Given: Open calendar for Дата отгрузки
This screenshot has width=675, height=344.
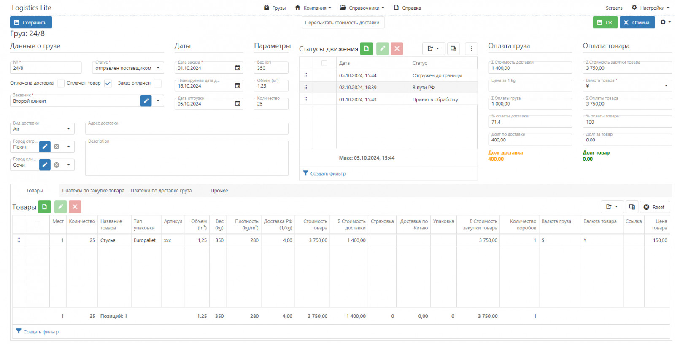Looking at the screenshot, I should [x=238, y=104].
